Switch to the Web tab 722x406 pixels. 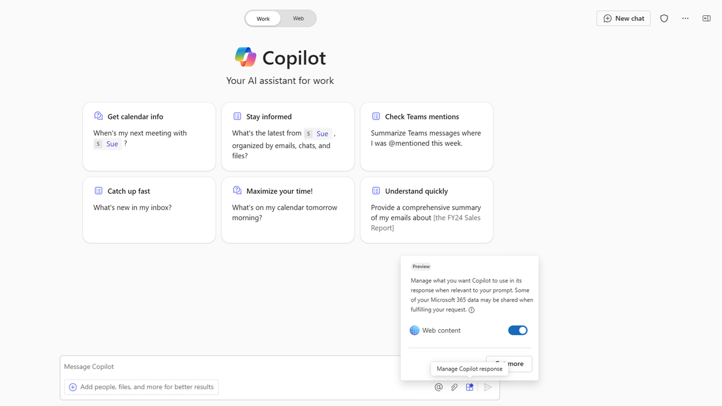coord(298,18)
